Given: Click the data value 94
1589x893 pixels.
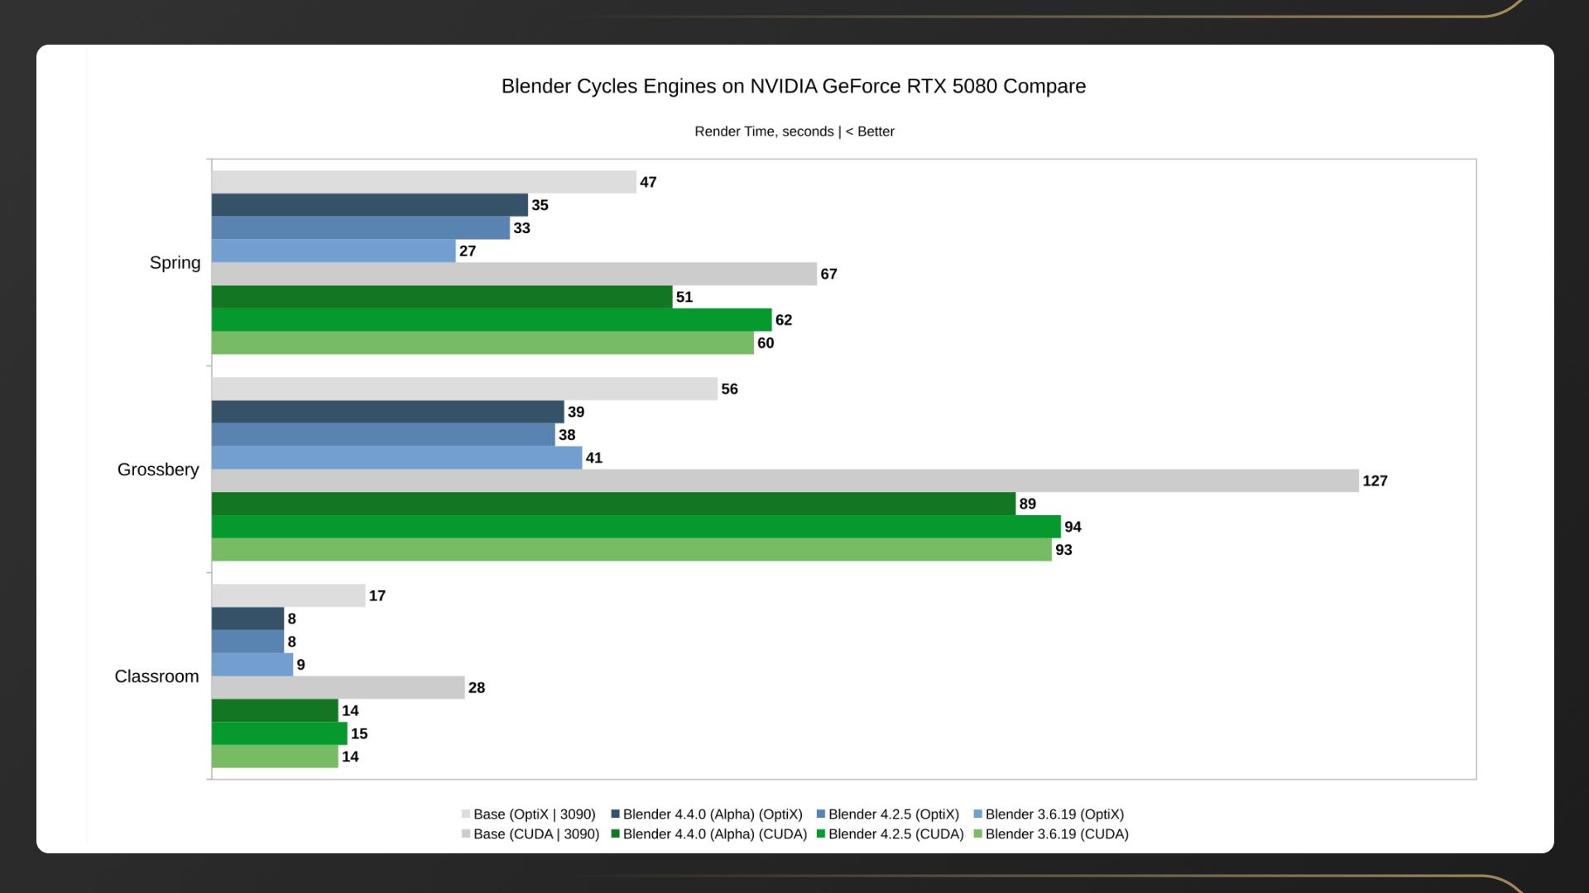Looking at the screenshot, I should tap(1073, 527).
